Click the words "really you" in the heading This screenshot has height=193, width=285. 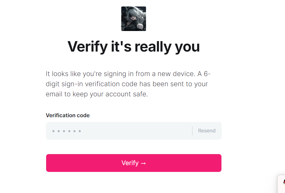click(x=167, y=46)
